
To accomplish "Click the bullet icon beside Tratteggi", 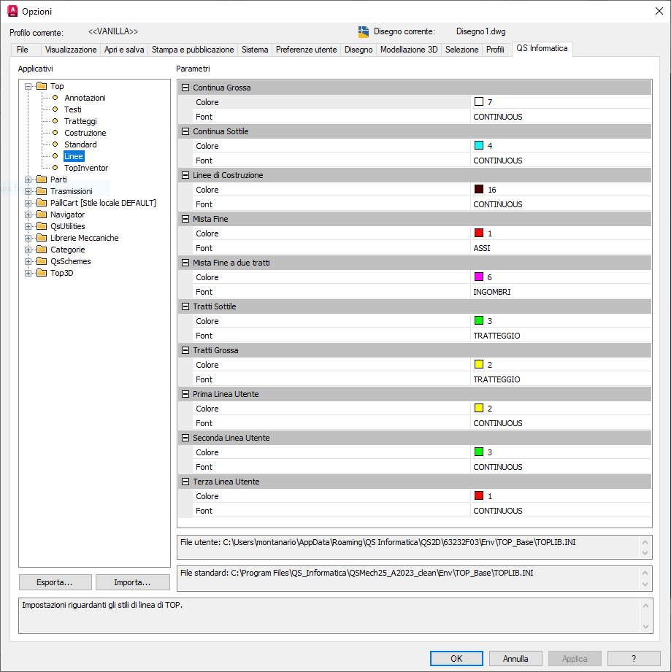I will click(x=55, y=121).
